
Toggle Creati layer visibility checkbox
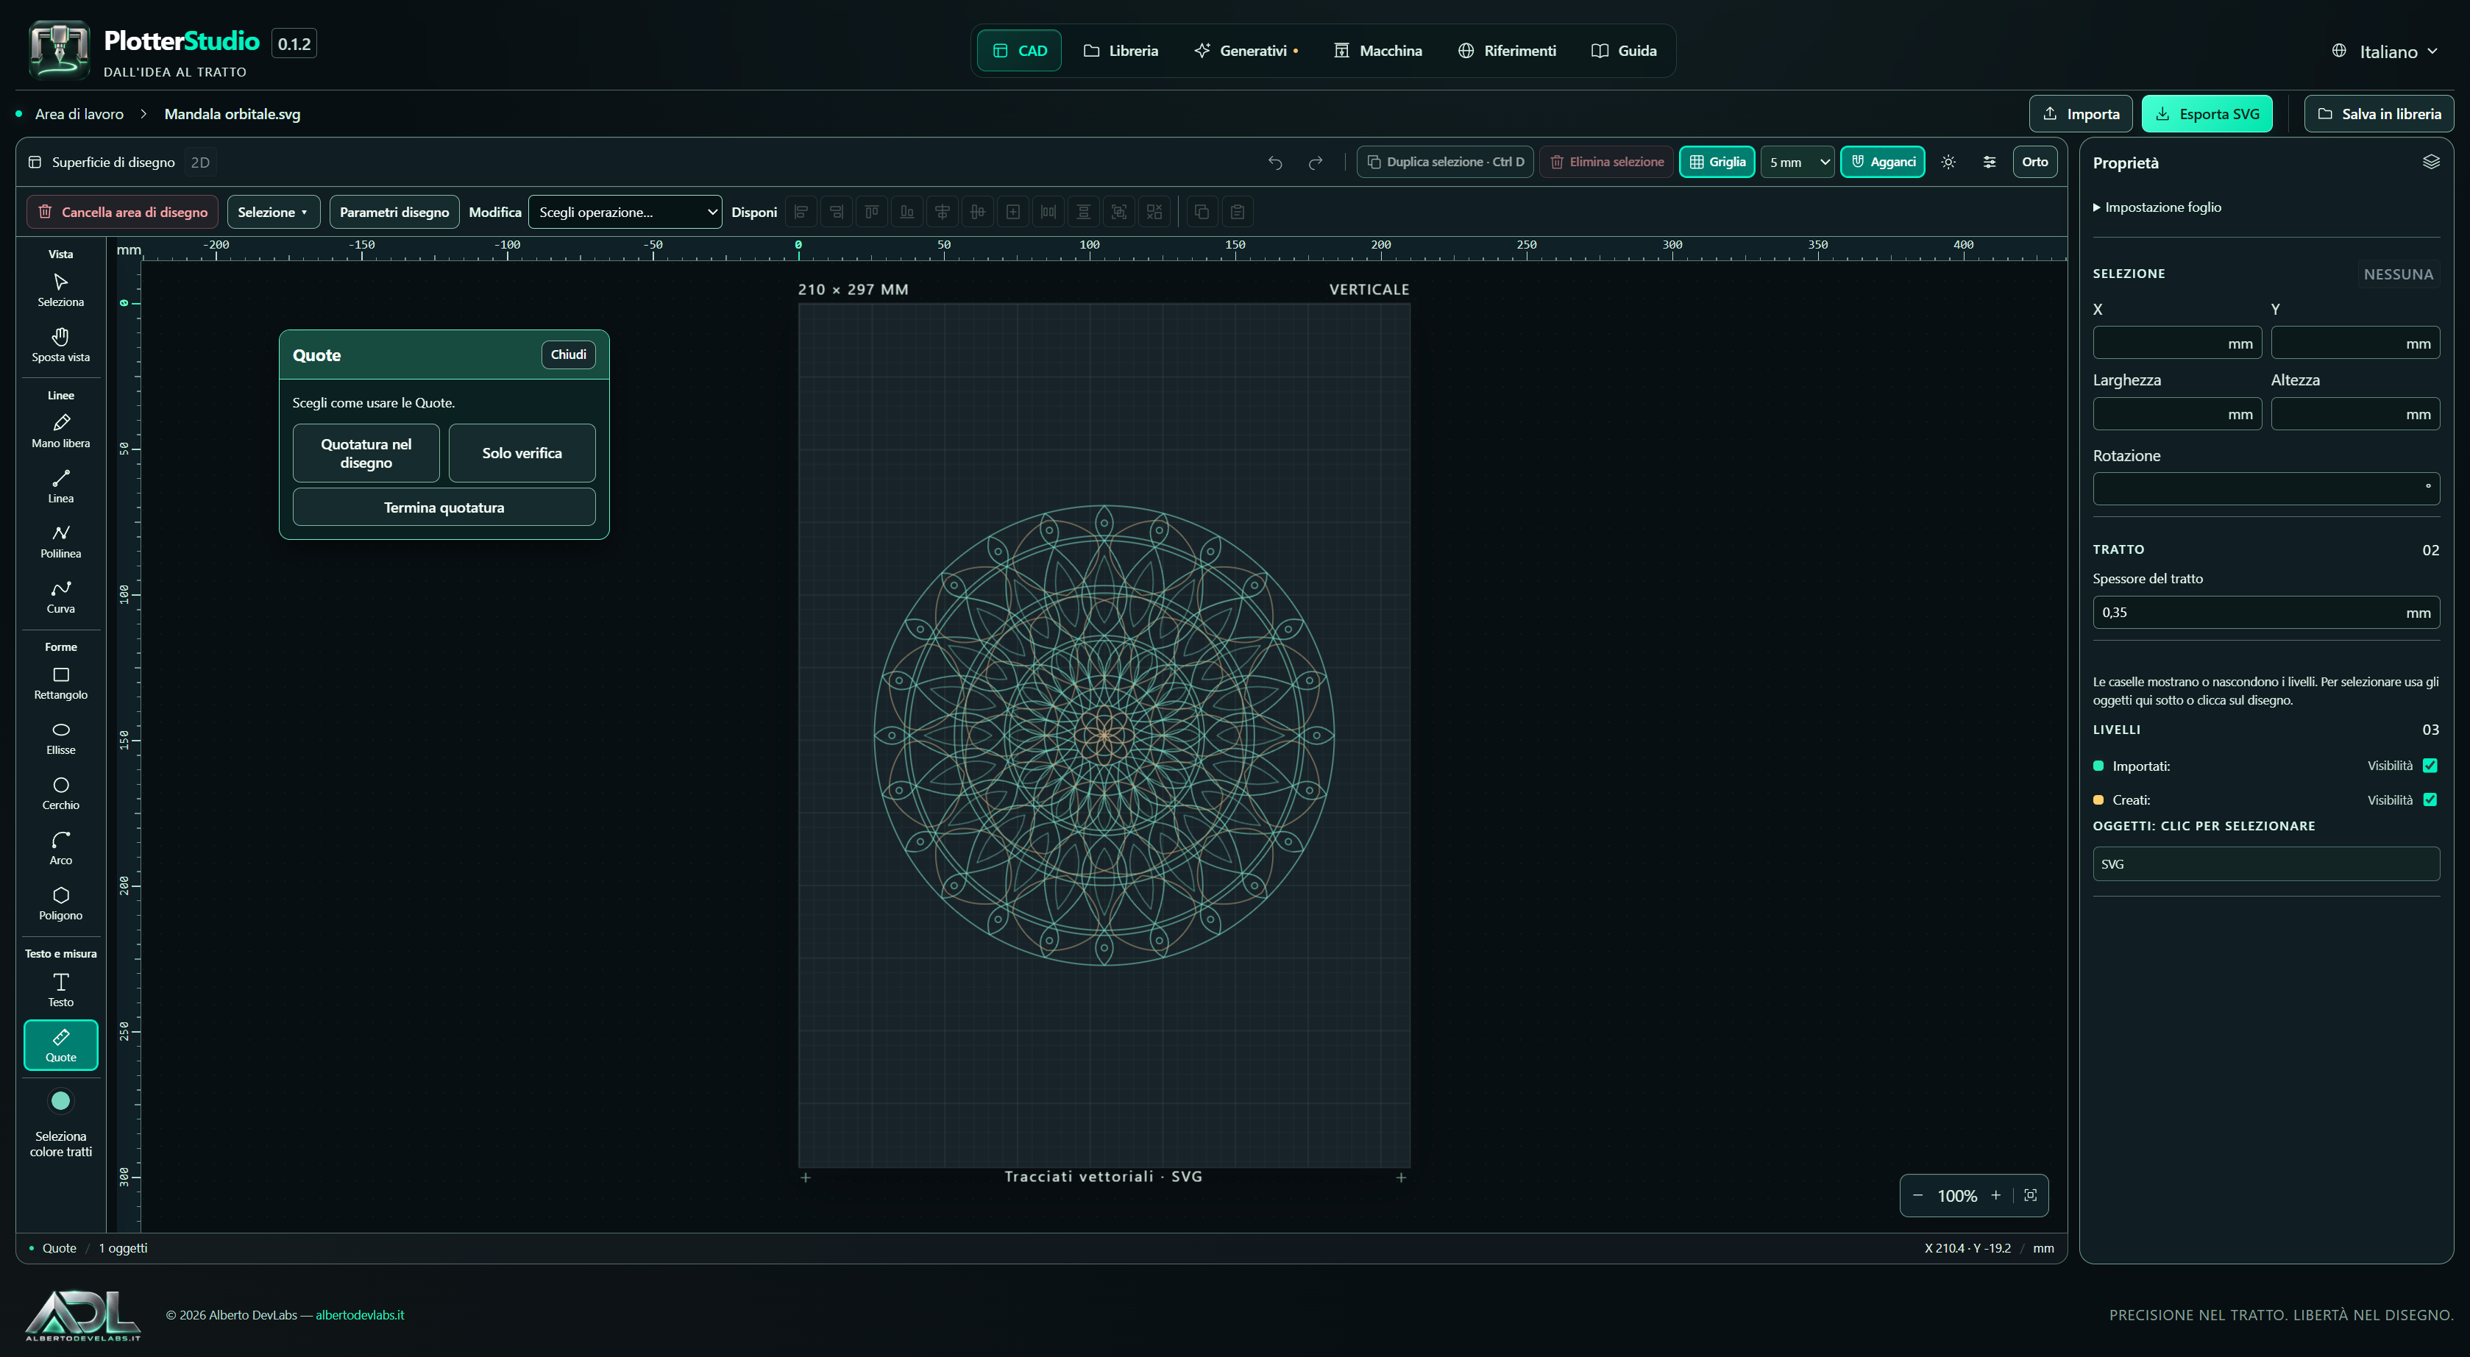pyautogui.click(x=2430, y=799)
